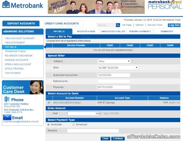Click the search magnifier icon button
Viewport: 183px width, 141px height.
click(118, 25)
